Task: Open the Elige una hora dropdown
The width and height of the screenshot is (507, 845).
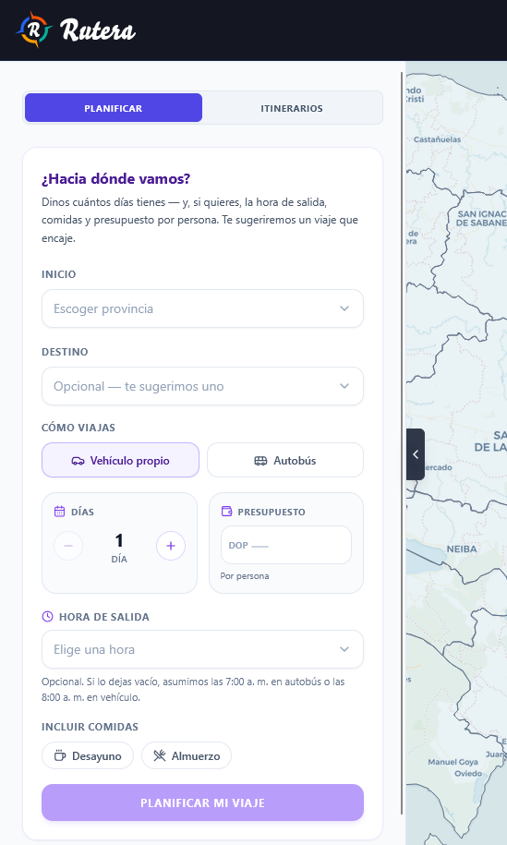Action: (202, 649)
